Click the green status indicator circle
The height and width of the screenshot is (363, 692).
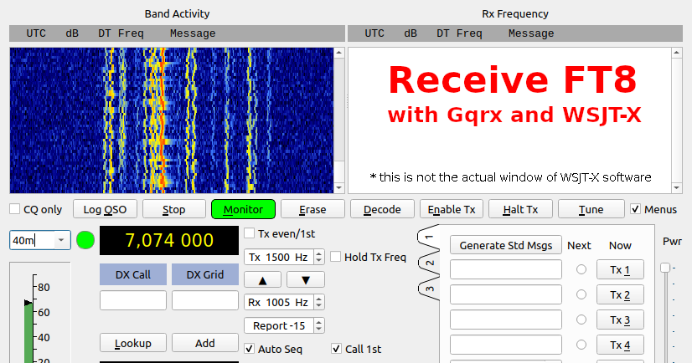coord(85,240)
